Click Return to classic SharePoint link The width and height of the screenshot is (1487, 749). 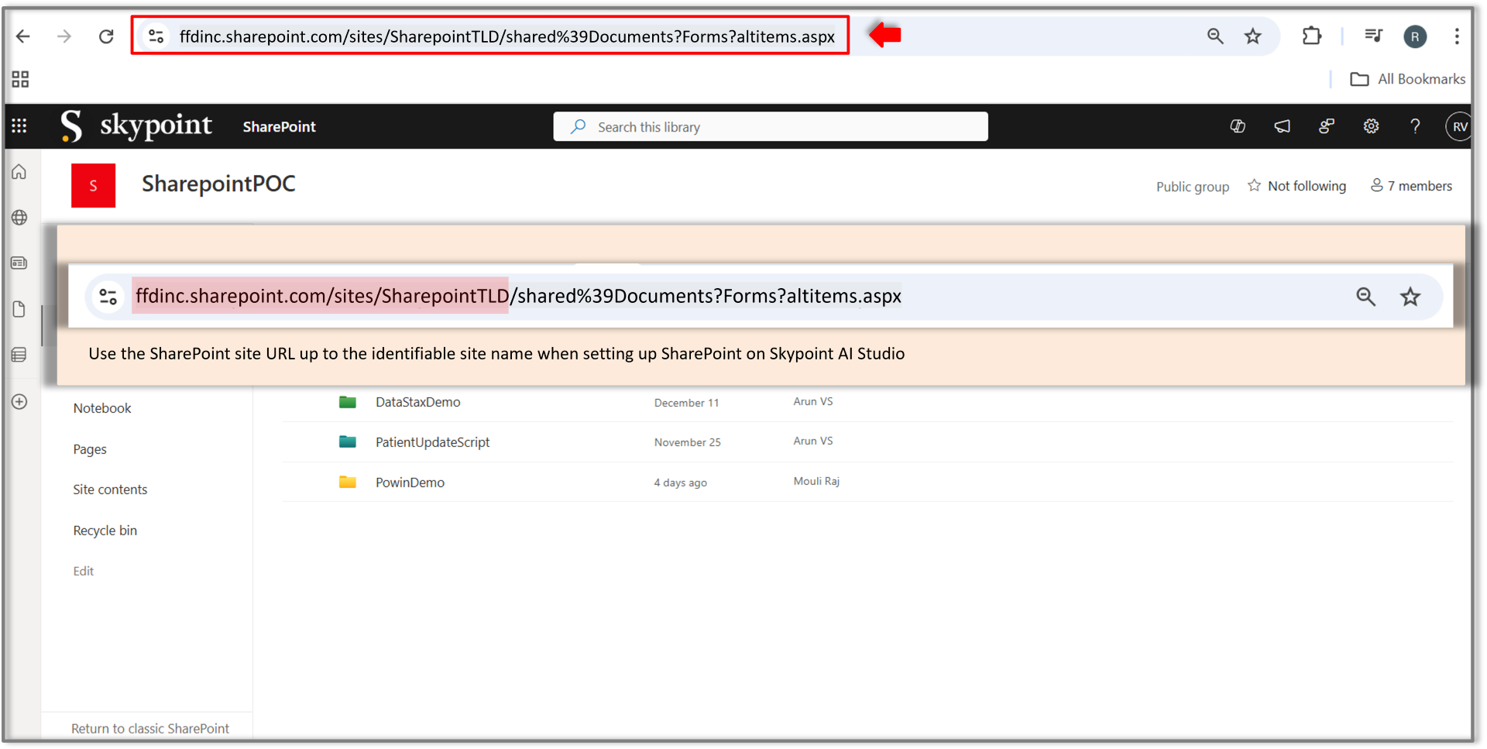(149, 728)
